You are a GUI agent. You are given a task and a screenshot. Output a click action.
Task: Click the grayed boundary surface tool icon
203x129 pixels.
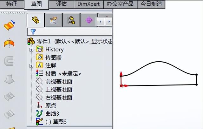click(9, 97)
